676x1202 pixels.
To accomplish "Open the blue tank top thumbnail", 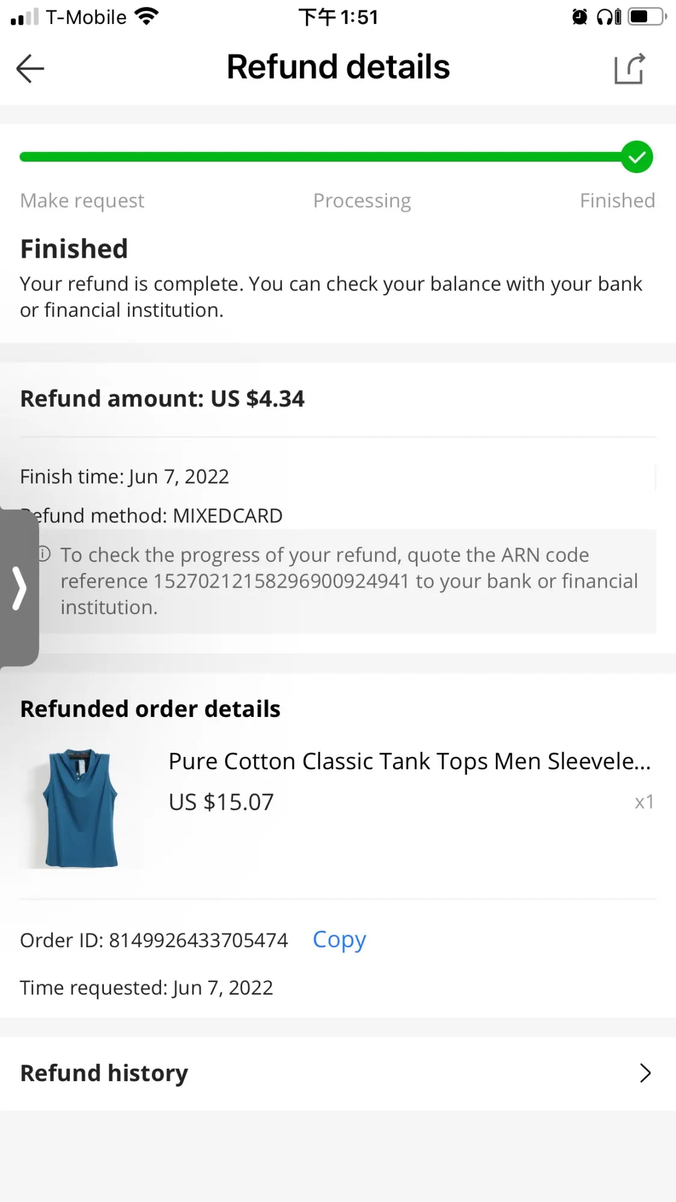I will 81,808.
